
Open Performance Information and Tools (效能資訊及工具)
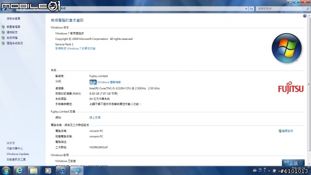16,159
